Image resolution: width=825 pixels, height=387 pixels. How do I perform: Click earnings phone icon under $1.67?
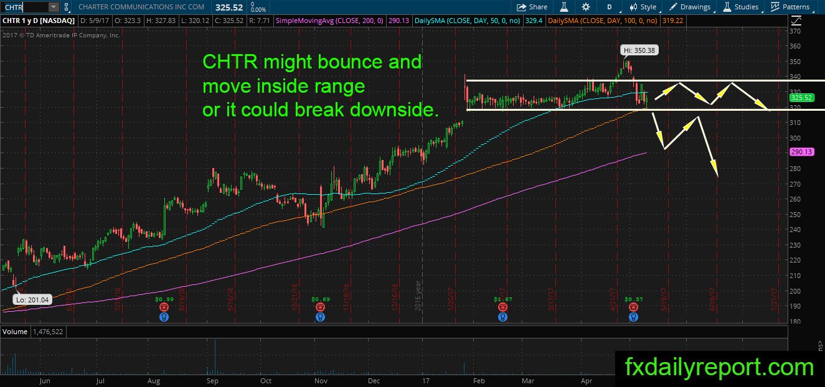point(502,307)
